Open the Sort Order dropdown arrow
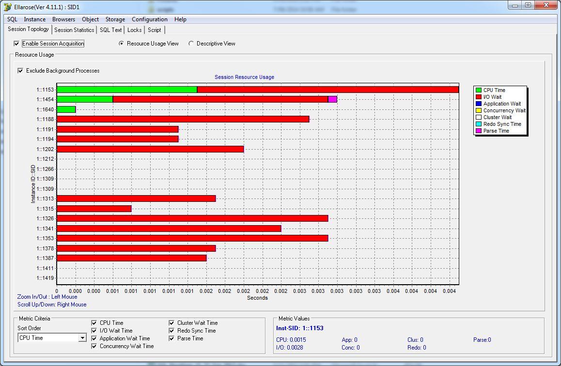The image size is (561, 366). (83, 338)
